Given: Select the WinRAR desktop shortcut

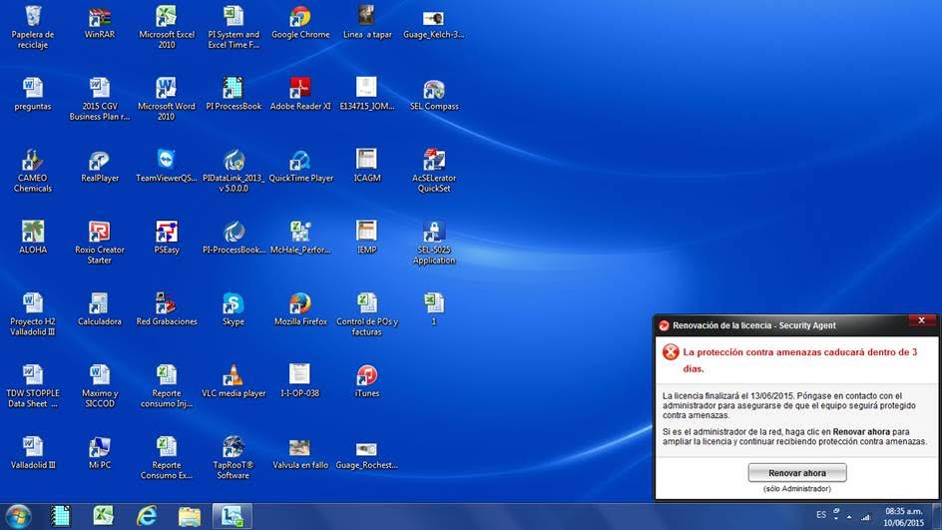Looking at the screenshot, I should click(x=100, y=23).
